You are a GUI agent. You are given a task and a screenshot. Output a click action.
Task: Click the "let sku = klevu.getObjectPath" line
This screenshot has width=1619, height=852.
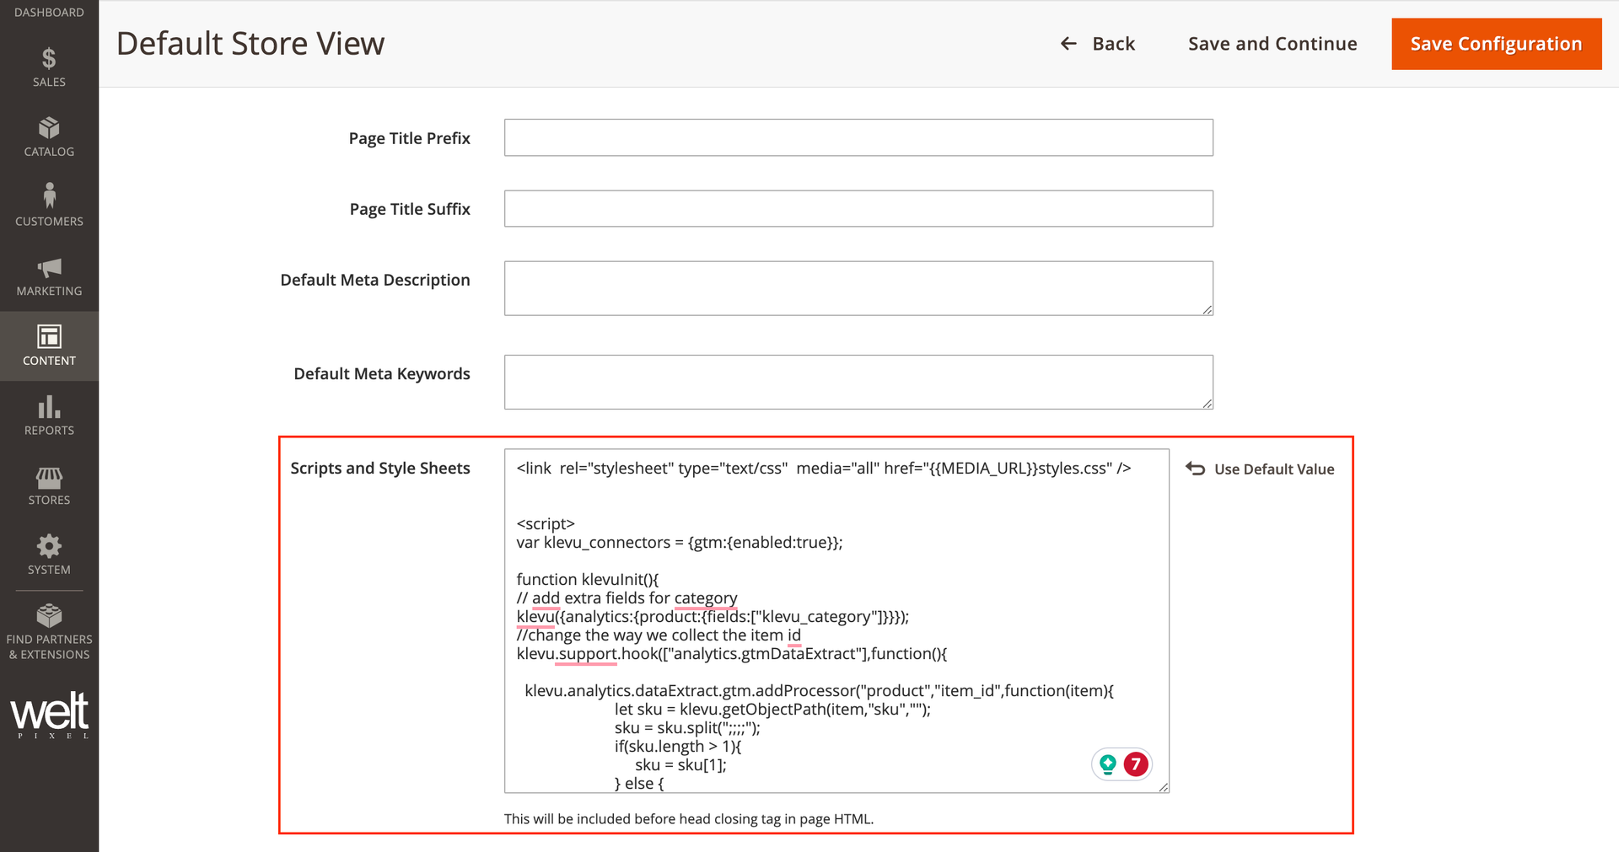point(772,710)
